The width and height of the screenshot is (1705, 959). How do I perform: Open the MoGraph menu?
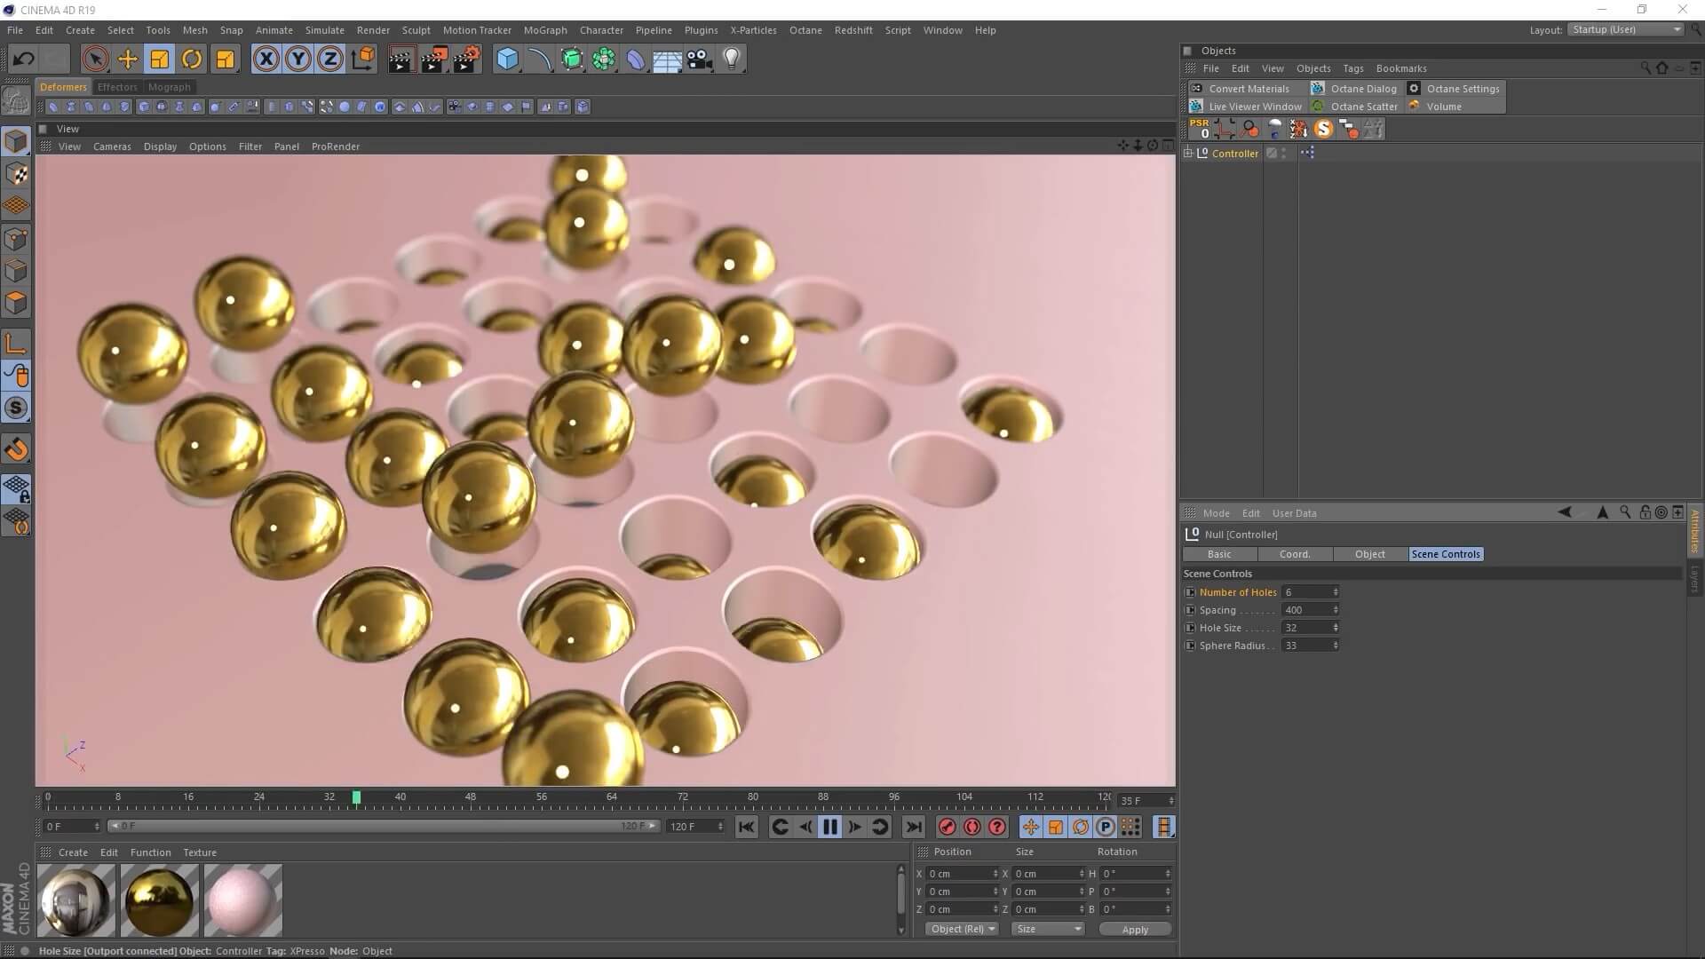point(544,30)
